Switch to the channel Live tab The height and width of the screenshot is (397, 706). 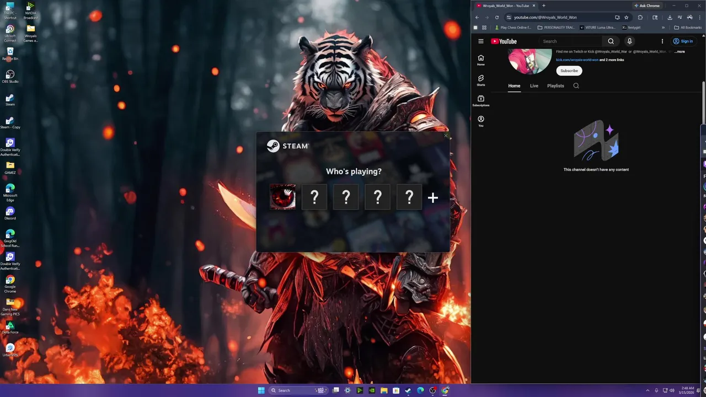coord(534,86)
